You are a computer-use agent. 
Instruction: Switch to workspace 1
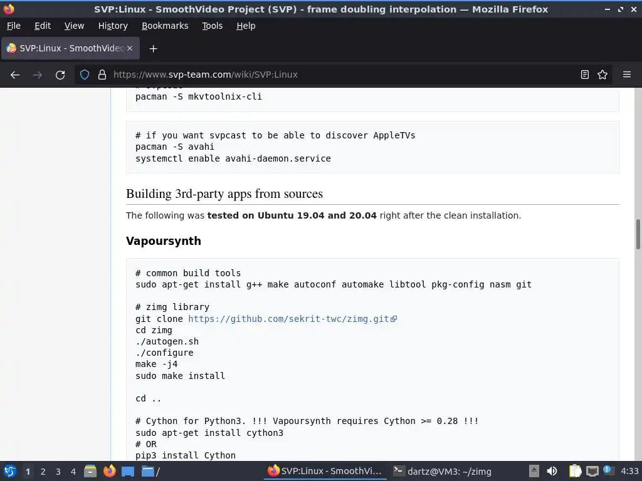click(28, 472)
